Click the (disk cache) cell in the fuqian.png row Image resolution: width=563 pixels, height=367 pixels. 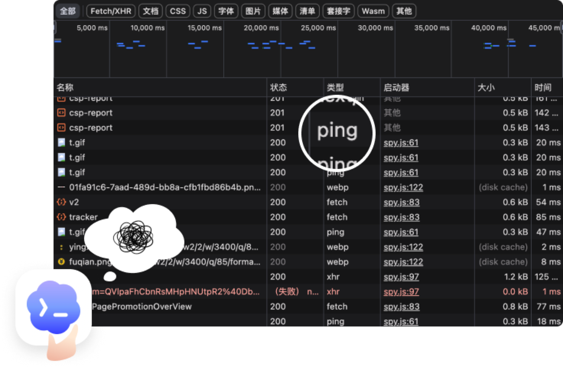(503, 262)
